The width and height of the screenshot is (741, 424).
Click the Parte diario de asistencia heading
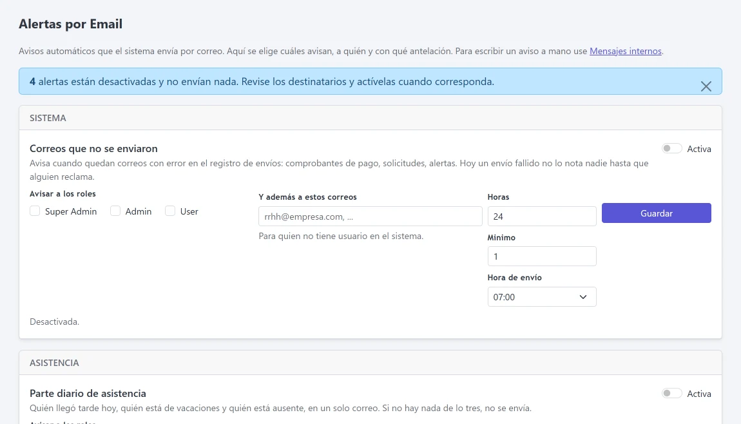pos(88,393)
